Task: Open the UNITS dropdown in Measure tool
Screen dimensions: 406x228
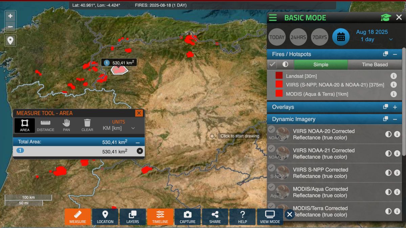Action: [x=132, y=128]
